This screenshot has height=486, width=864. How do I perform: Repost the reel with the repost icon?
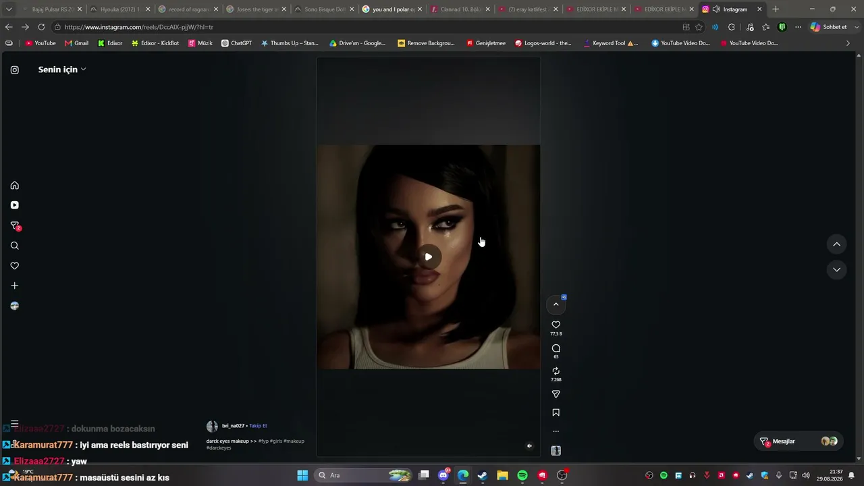pos(556,371)
